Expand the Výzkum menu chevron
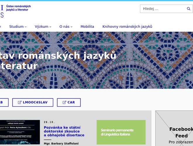The height and width of the screenshot is (146, 193). (51, 27)
